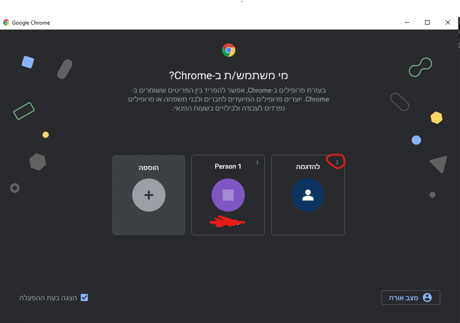This screenshot has height=323, width=460.
Task: Open the kebab menu above Person 1's name
Action: [257, 162]
